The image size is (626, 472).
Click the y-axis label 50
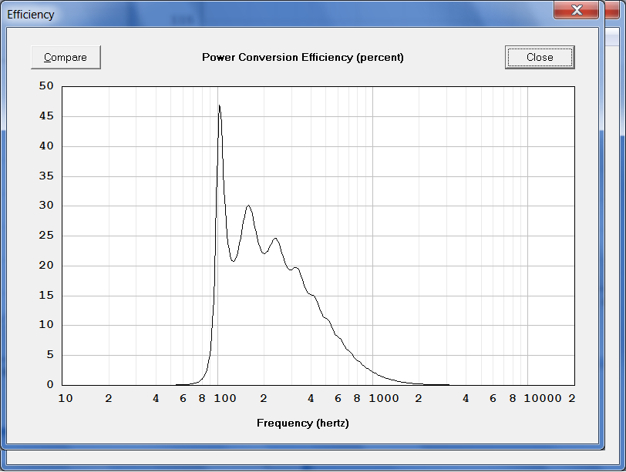[46, 85]
